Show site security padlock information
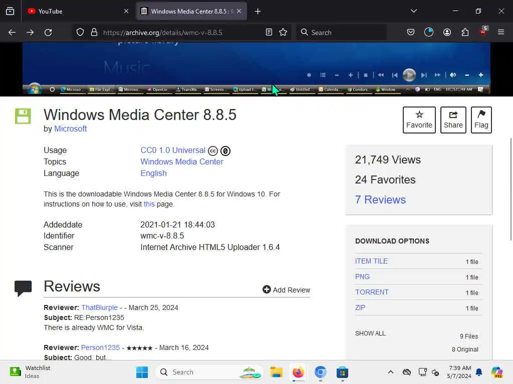513x384 pixels. point(94,32)
